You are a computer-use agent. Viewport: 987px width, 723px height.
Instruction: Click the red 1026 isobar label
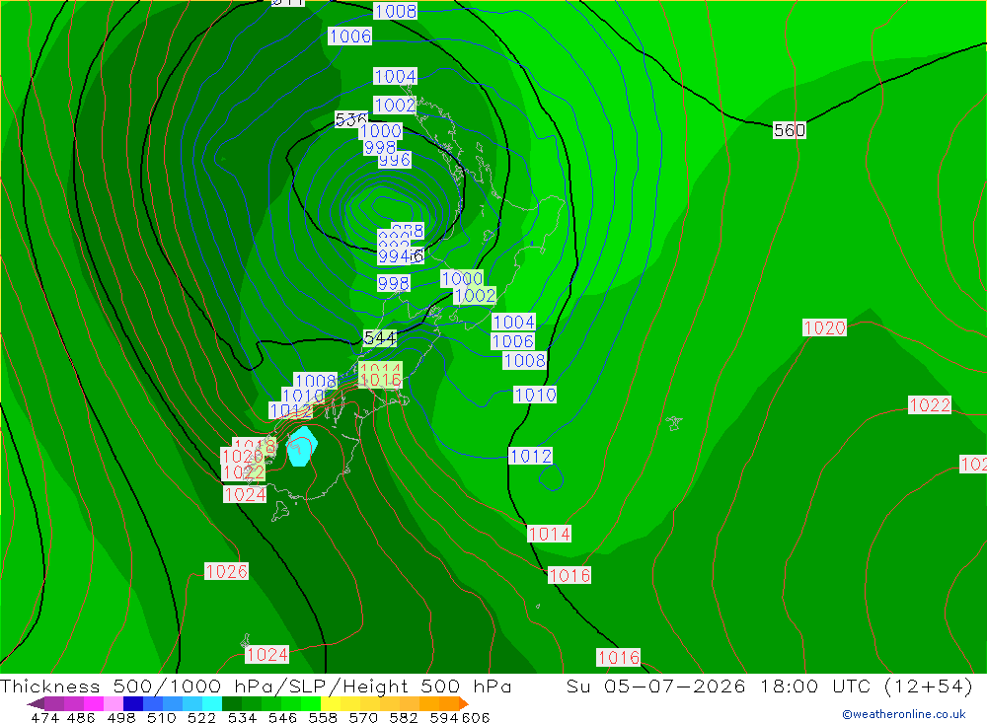coord(227,571)
